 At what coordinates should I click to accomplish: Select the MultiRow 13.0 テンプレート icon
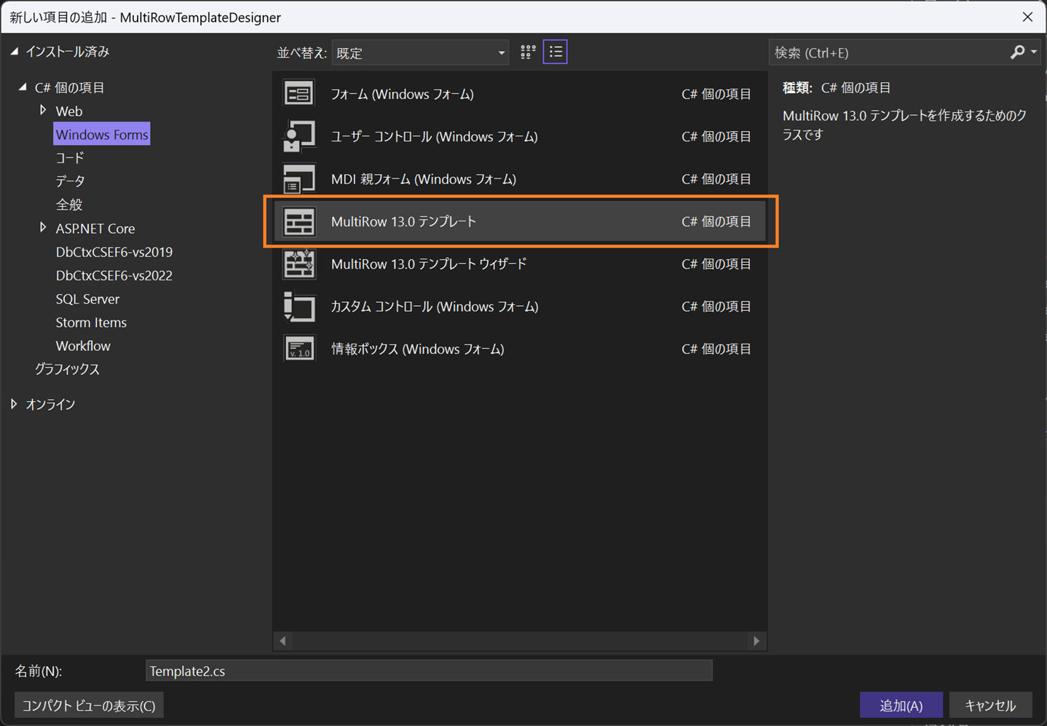click(x=299, y=221)
